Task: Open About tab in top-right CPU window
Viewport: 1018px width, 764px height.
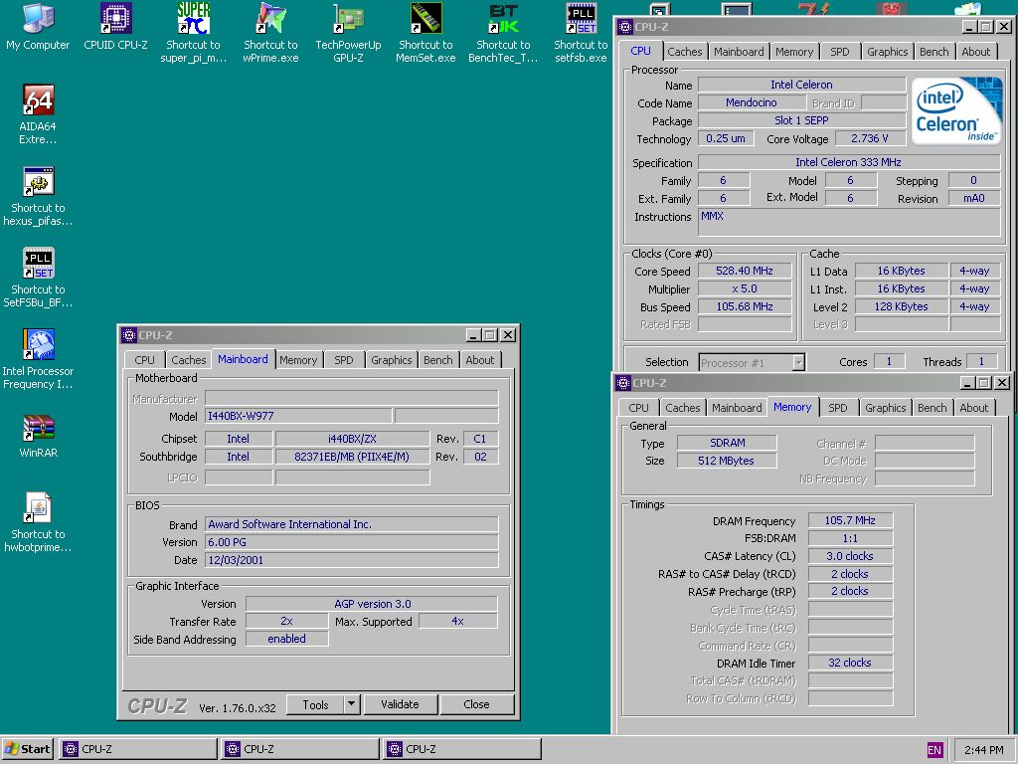Action: (x=976, y=52)
